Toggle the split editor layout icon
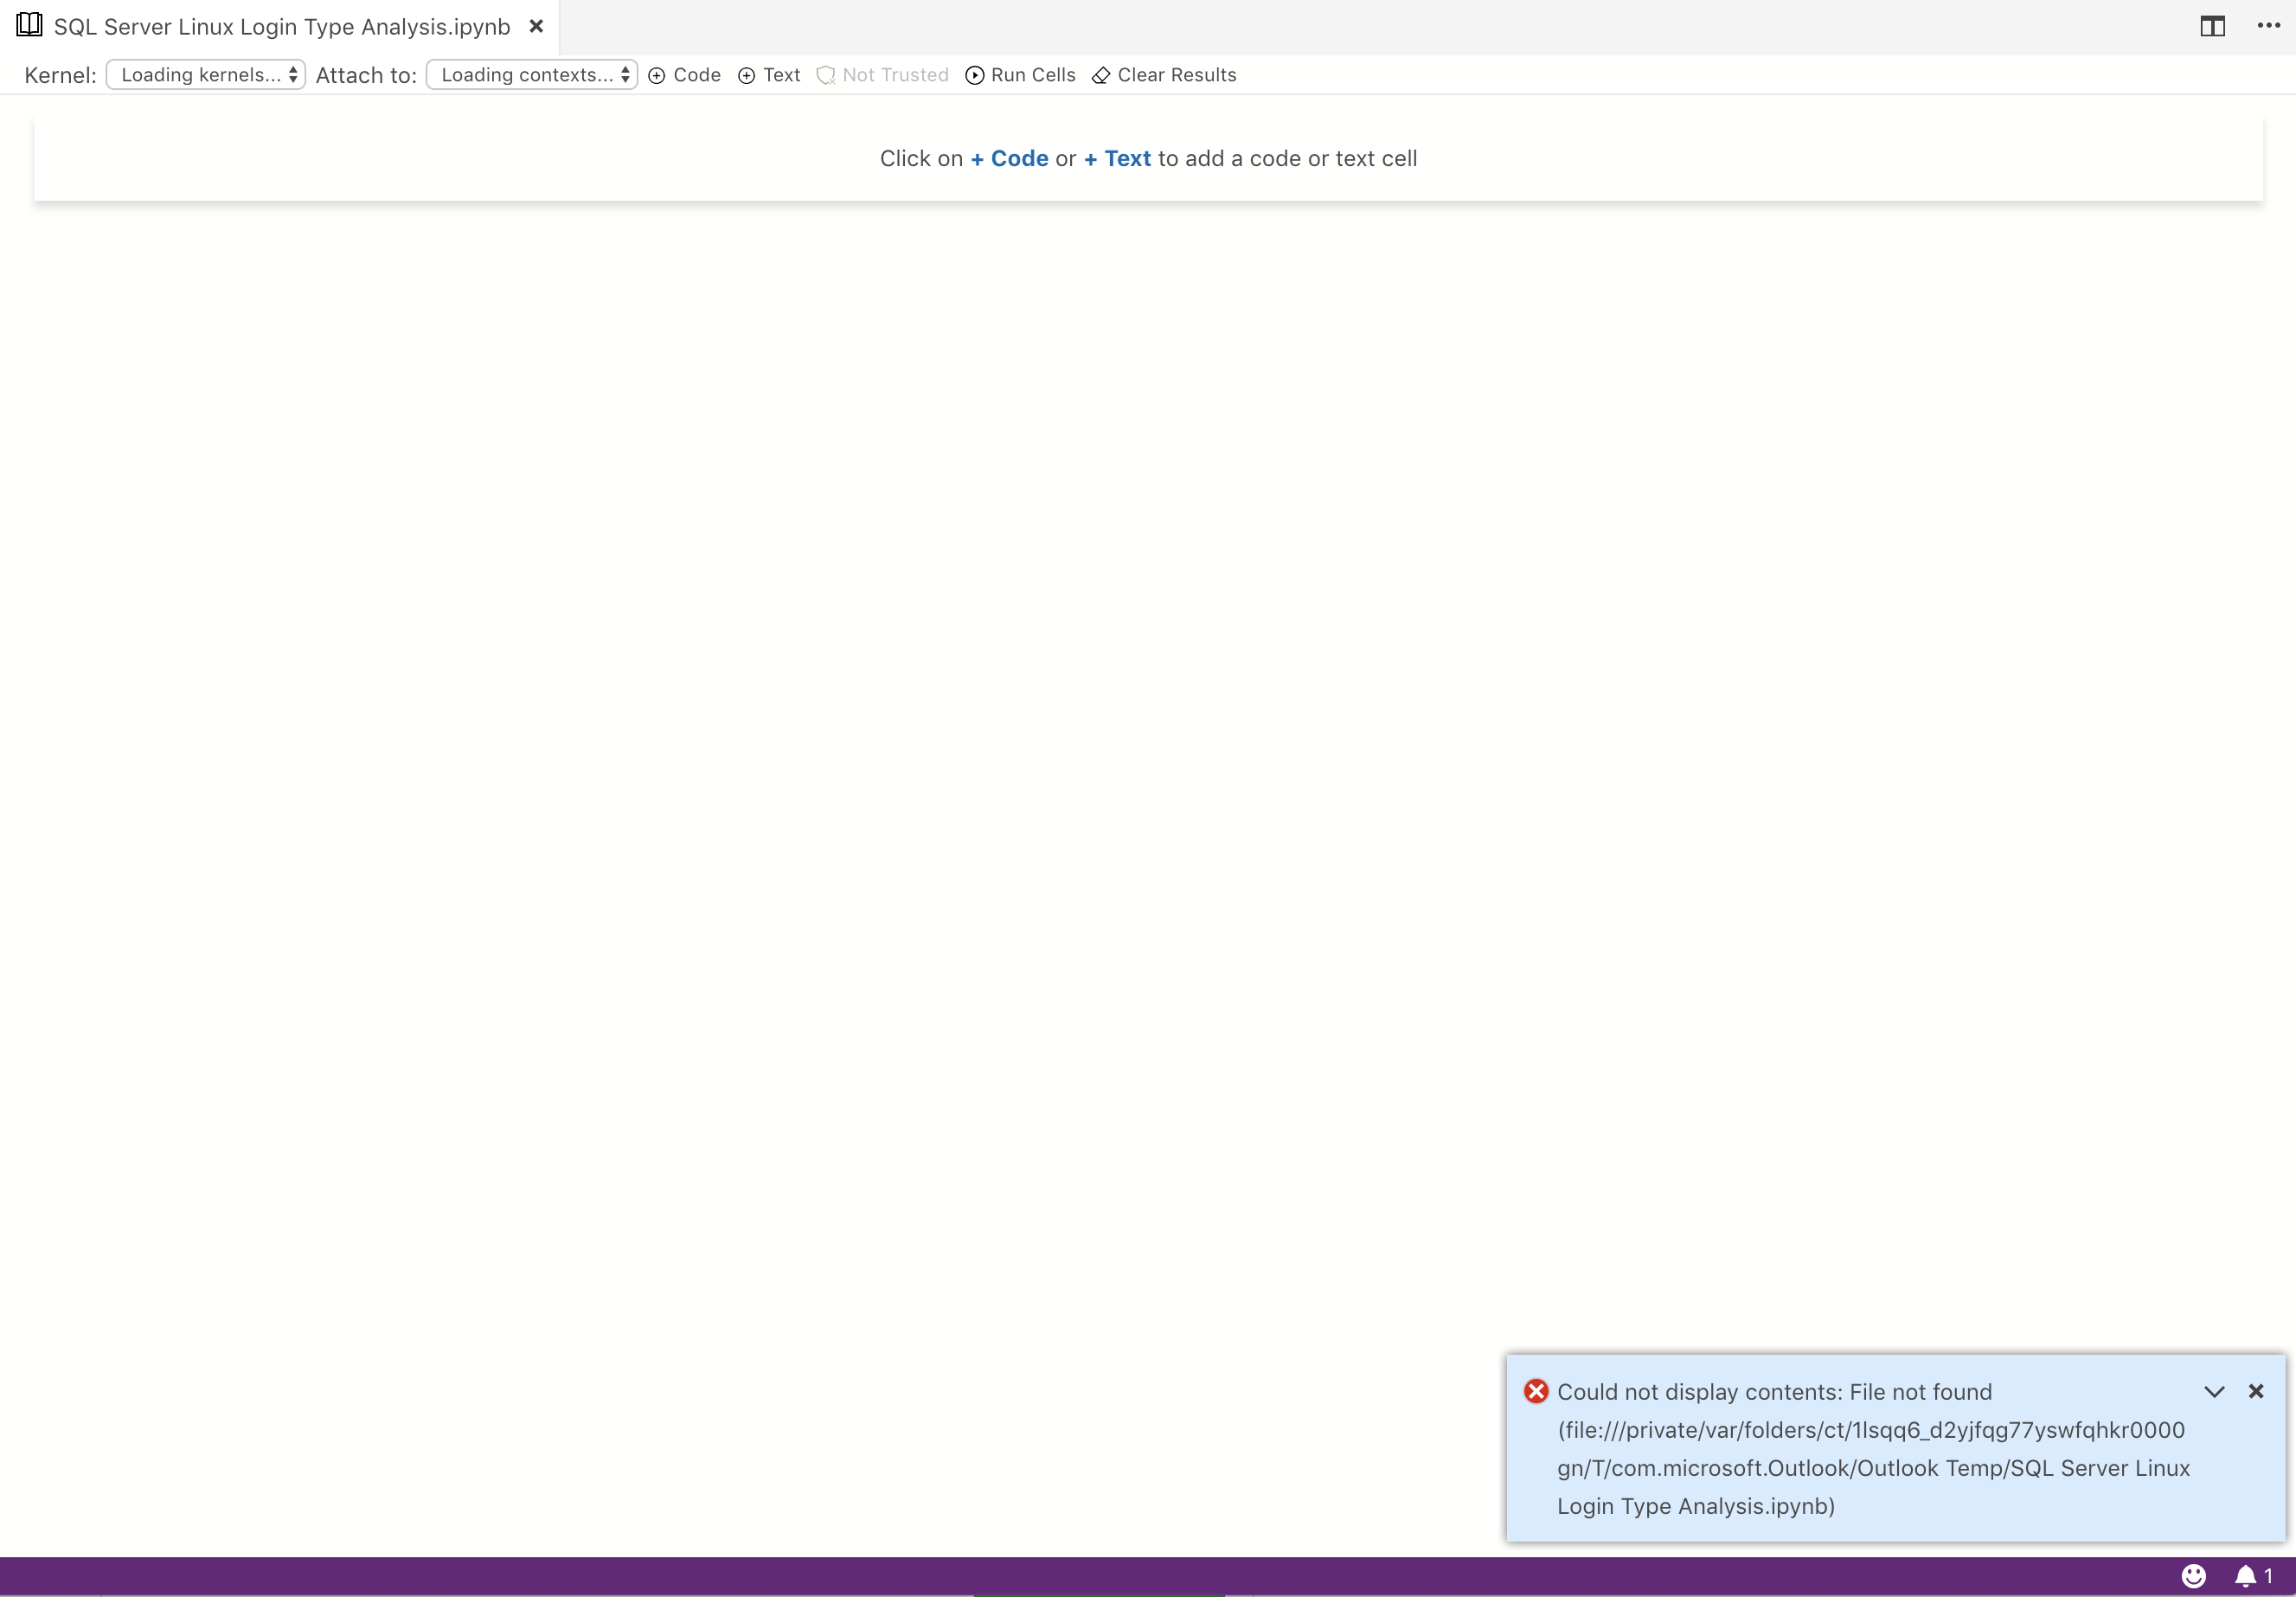 tap(2212, 25)
